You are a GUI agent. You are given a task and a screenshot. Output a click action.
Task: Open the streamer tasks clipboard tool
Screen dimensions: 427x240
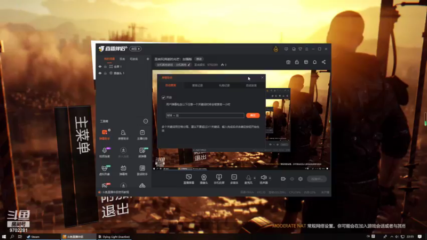[142, 134]
